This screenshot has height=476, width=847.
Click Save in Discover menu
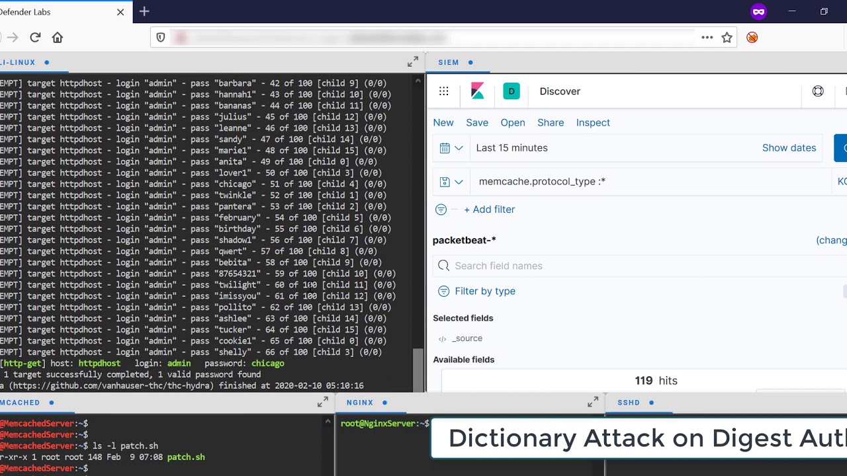coord(477,122)
